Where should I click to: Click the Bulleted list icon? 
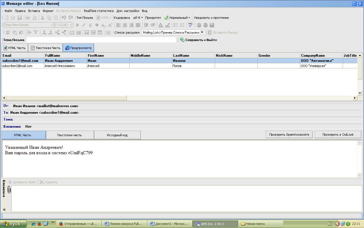[x=176, y=25]
